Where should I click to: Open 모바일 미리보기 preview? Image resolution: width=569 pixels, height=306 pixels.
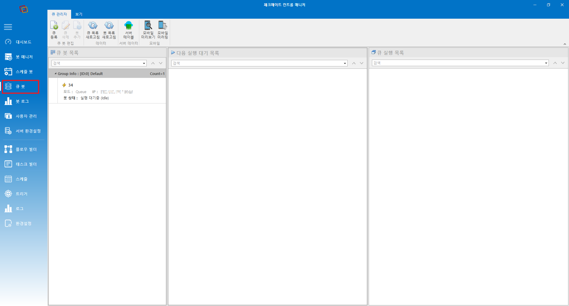click(148, 30)
